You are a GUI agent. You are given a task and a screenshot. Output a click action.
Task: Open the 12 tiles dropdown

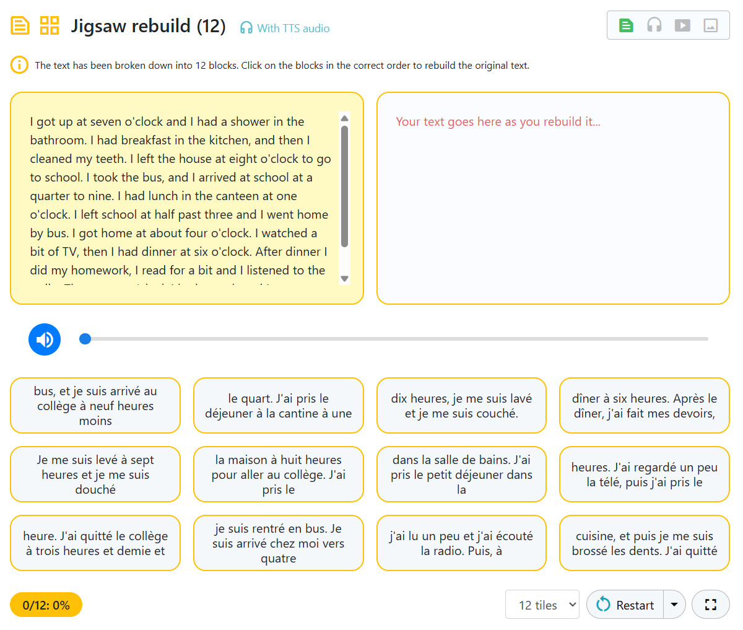coord(542,605)
